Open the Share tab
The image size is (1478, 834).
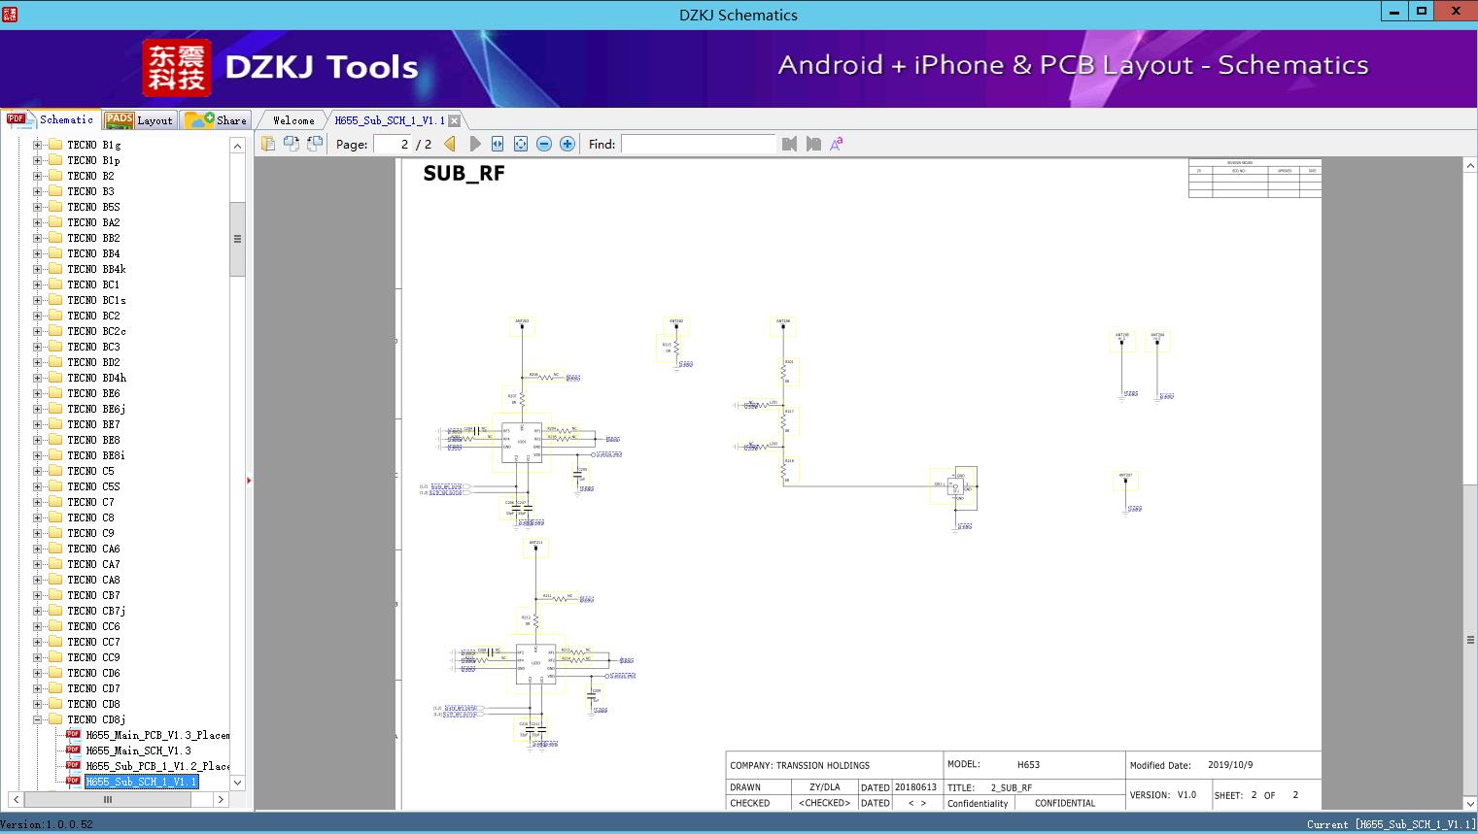(216, 120)
